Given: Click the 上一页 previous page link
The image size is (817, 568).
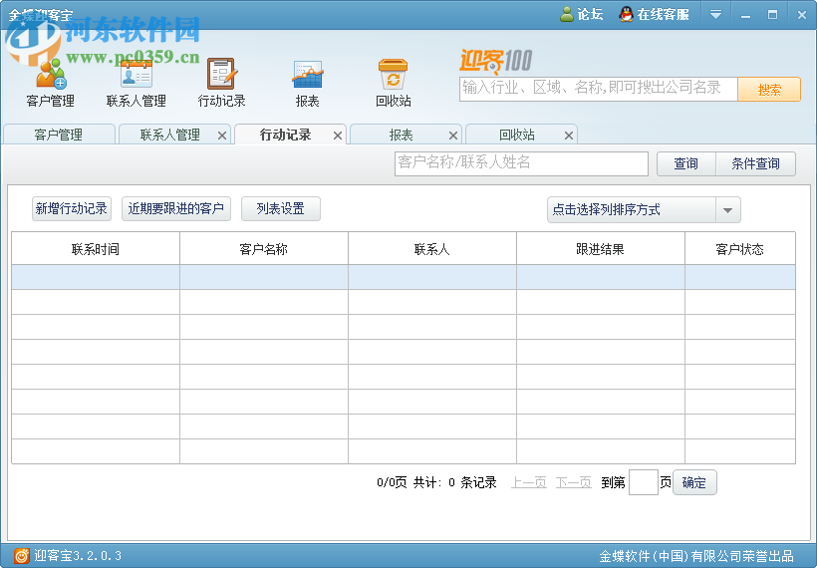Looking at the screenshot, I should [x=529, y=482].
